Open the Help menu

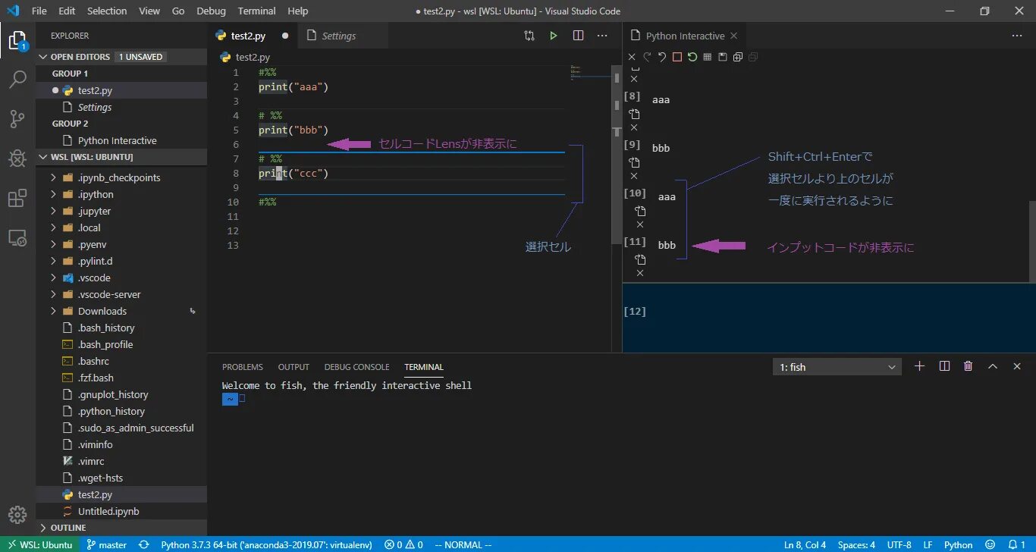click(x=298, y=11)
